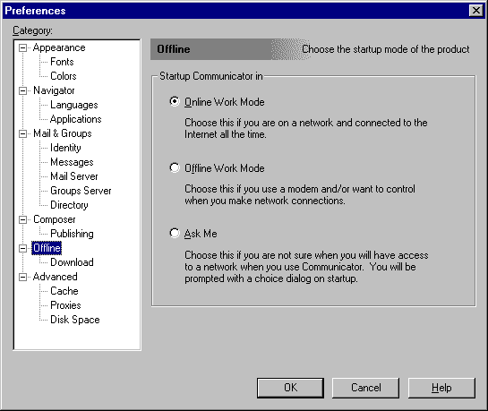This screenshot has height=411, width=488.
Task: Select Groups Server in the tree
Action: coord(81,191)
